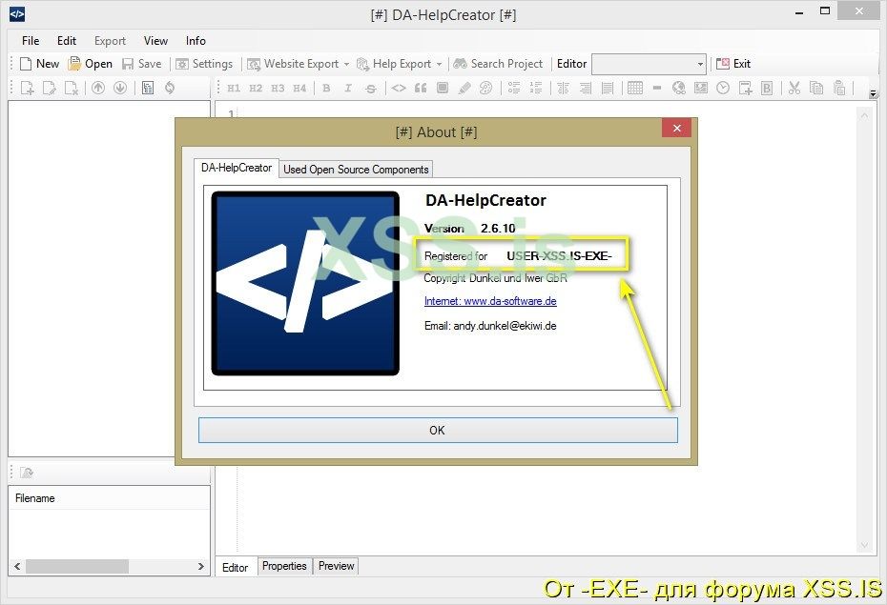
Task: Insert image icon
Action: (x=701, y=88)
